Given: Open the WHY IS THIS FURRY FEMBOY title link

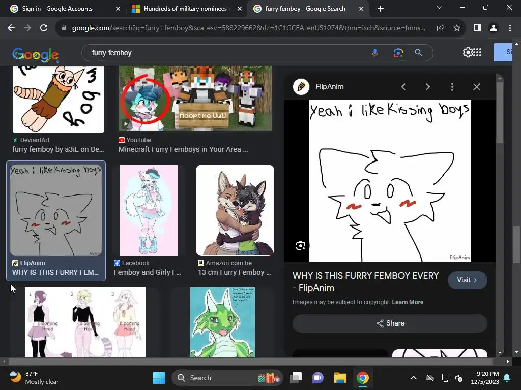Looking at the screenshot, I should [x=365, y=281].
